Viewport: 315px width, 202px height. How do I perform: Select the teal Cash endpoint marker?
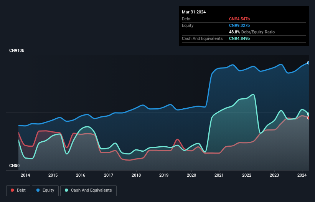[x=308, y=114]
